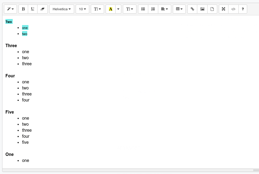Open the text height dropdown right of color button
This screenshot has width=259, height=174.
[129, 9]
